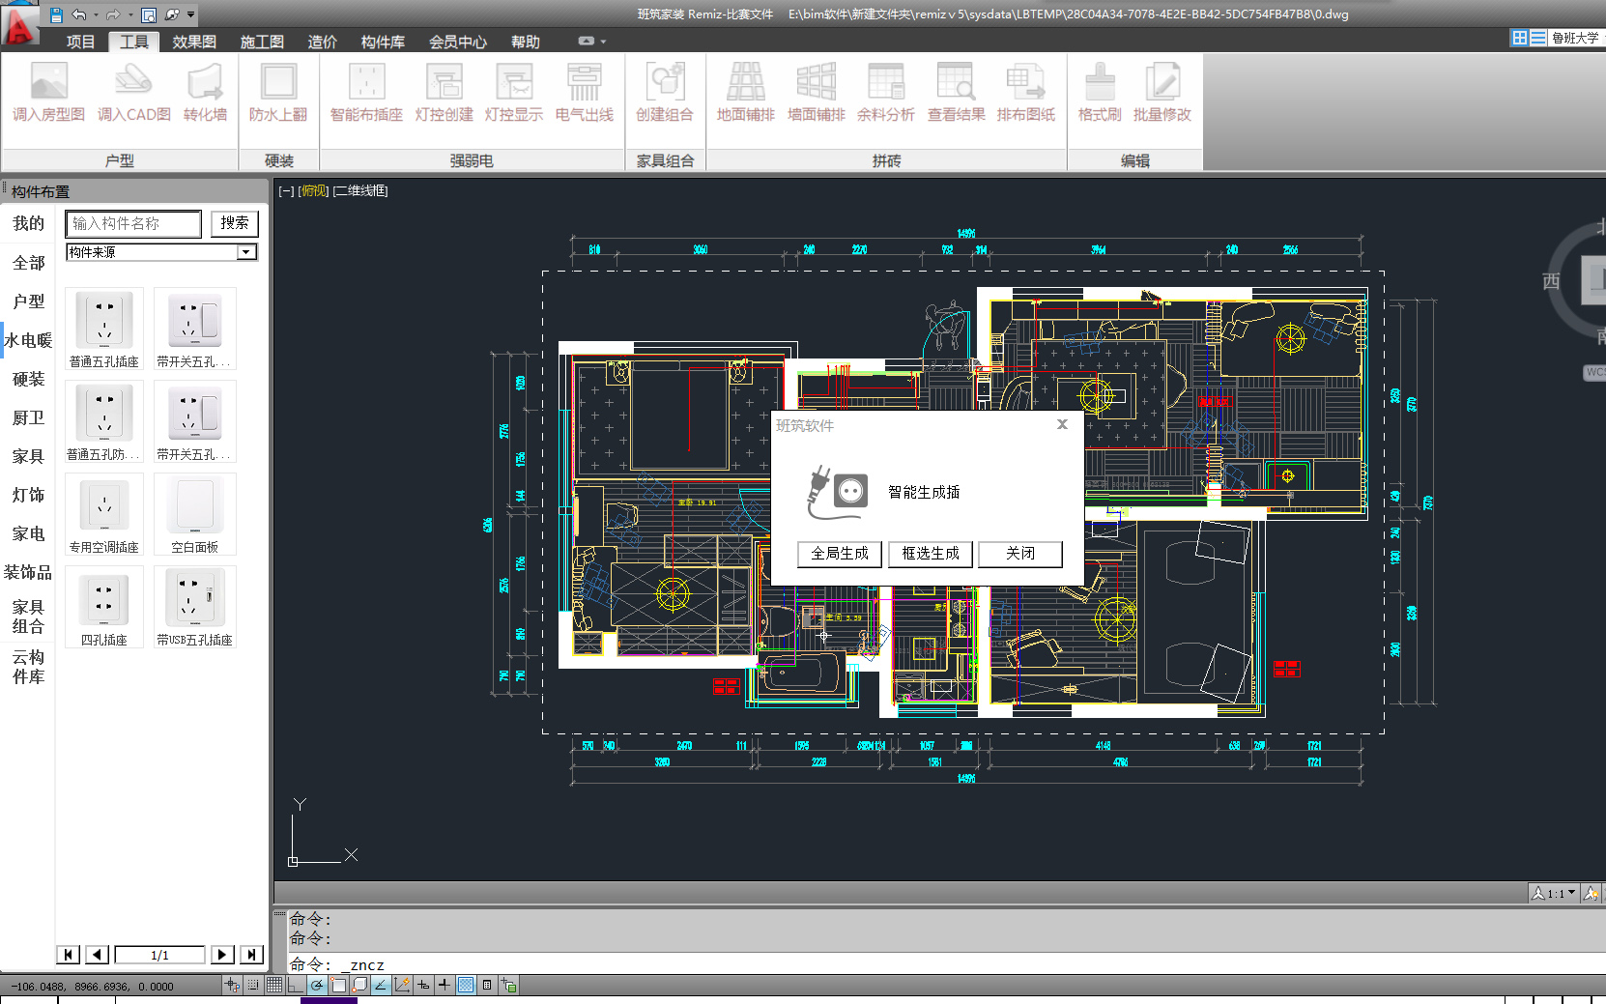Image resolution: width=1606 pixels, height=1004 pixels.
Task: Click the 全局生成 button in dialog
Action: [x=840, y=554]
